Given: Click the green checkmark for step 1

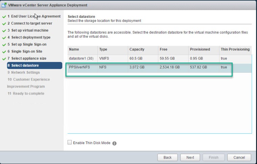Looking at the screenshot, I should (4, 17).
